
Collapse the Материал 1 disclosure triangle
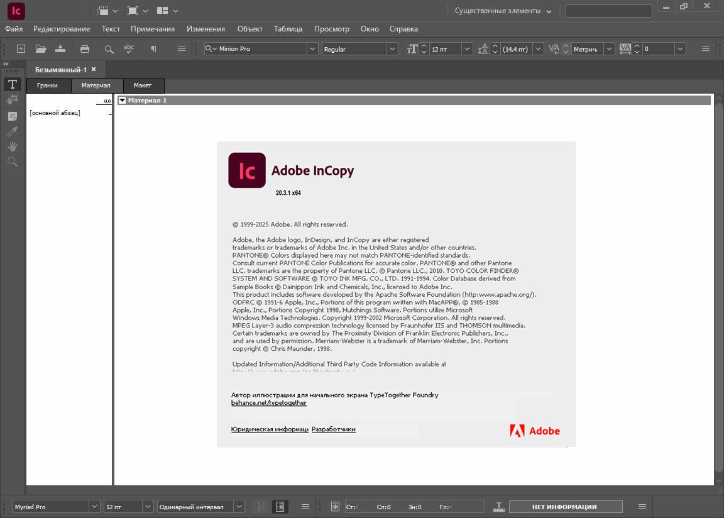(123, 100)
